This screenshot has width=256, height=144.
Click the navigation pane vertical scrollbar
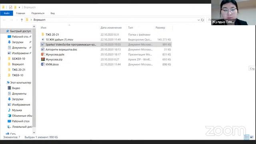coord(34,78)
